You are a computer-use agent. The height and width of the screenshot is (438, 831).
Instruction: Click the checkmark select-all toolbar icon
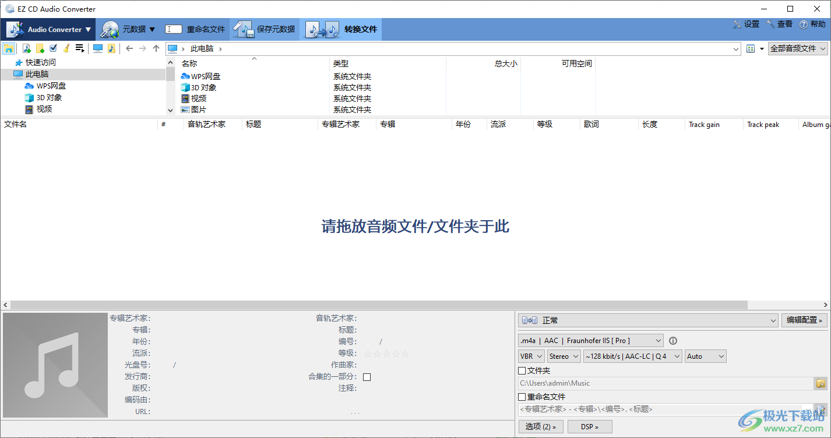pyautogui.click(x=54, y=48)
